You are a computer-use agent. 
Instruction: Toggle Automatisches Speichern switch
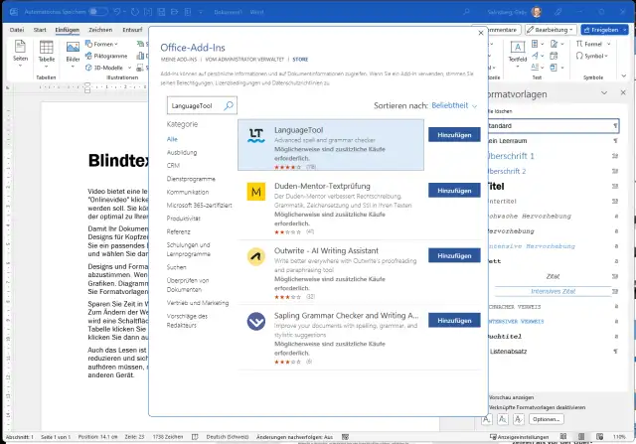pos(97,11)
